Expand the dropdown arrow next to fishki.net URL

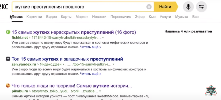103,38
